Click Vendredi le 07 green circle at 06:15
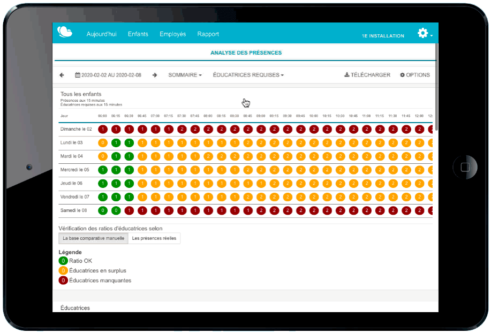This screenshot has height=333, width=491. [116, 197]
